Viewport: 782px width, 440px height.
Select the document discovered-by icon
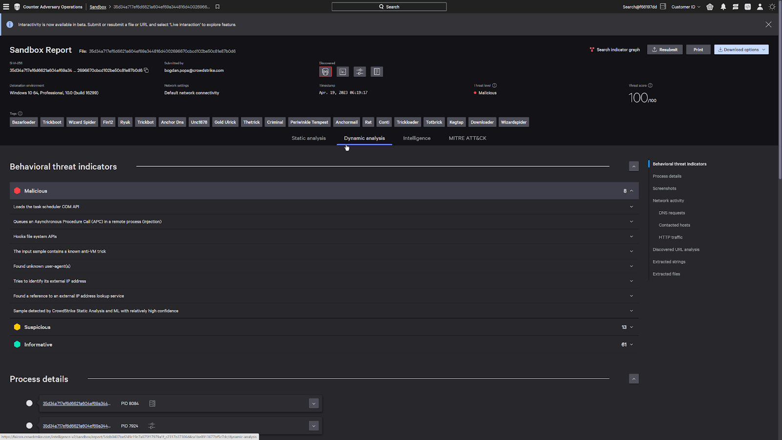click(x=377, y=72)
